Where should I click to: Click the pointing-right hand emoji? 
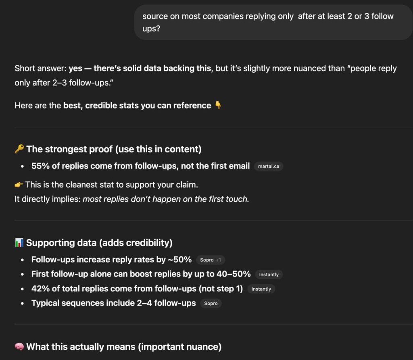point(19,185)
